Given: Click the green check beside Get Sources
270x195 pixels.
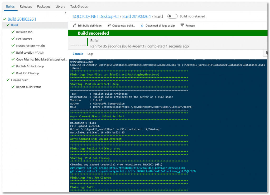Looking at the screenshot, I should (x=13, y=39).
